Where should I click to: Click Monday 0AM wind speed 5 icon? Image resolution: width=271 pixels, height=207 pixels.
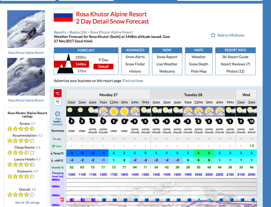[71, 121]
